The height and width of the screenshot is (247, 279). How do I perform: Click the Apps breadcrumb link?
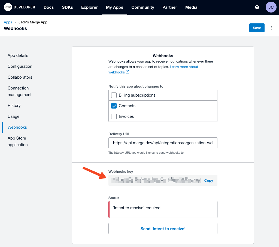8,22
